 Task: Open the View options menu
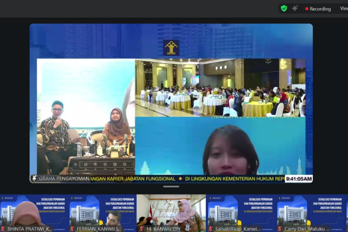tap(343, 9)
